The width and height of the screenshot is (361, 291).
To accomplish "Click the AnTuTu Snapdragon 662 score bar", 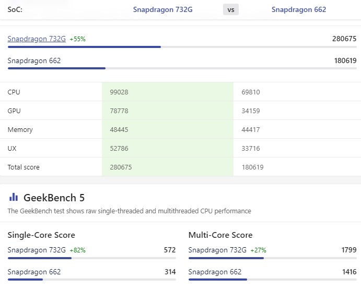I will click(182, 68).
